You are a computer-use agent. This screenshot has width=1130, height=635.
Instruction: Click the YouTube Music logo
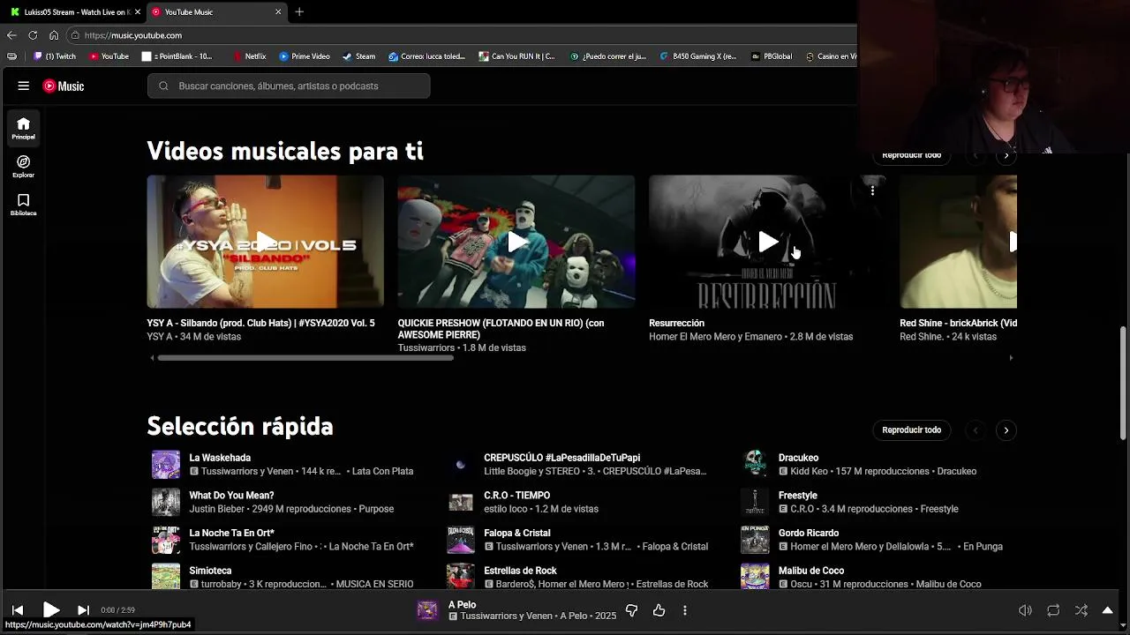(64, 86)
